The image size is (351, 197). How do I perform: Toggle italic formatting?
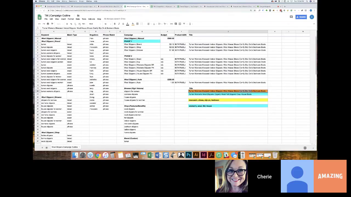point(119,24)
